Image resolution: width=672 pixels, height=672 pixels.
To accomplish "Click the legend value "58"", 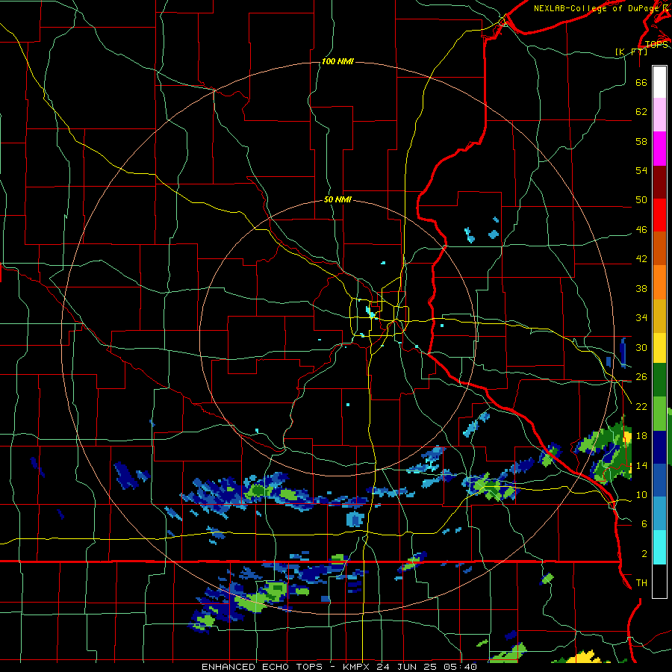I will (x=641, y=141).
